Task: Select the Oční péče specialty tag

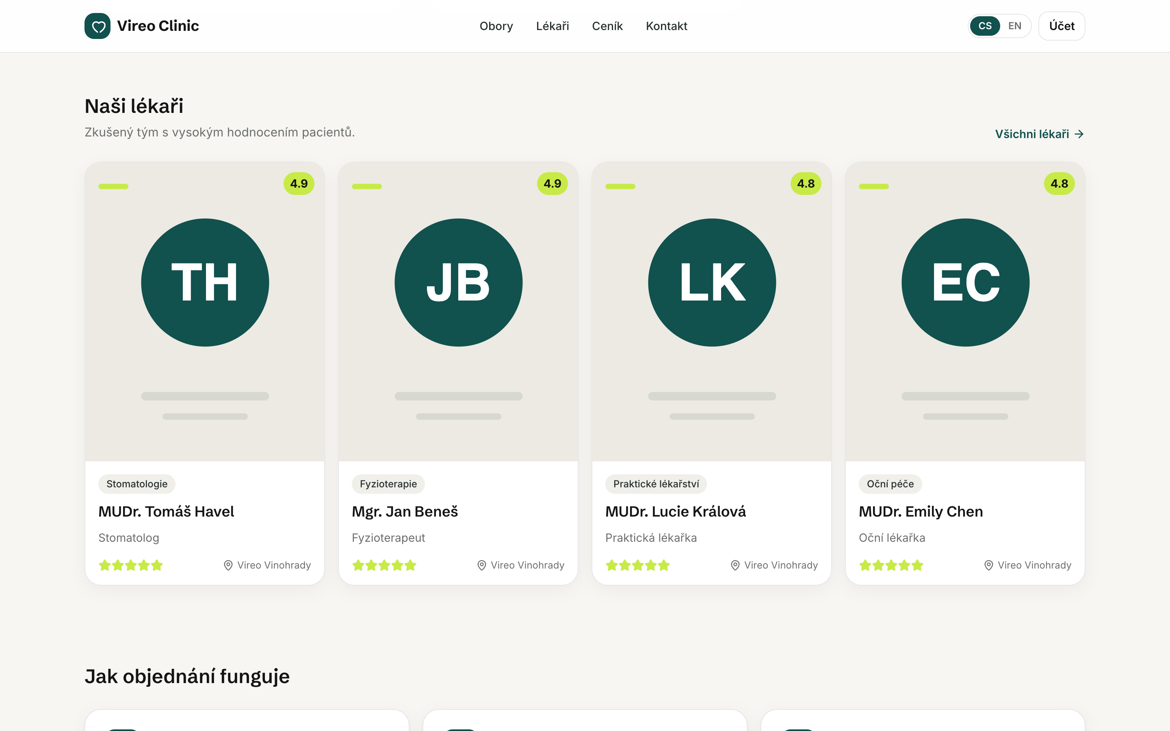Action: [890, 484]
